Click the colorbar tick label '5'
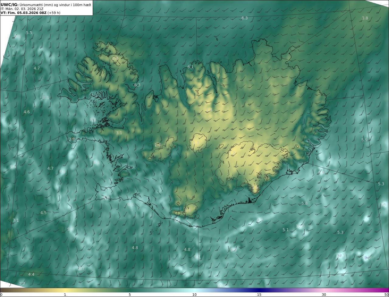389x297 pixels. [x=130, y=295]
